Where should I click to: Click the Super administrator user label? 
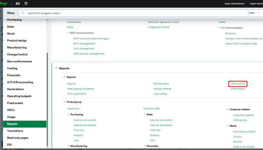(x=234, y=3)
